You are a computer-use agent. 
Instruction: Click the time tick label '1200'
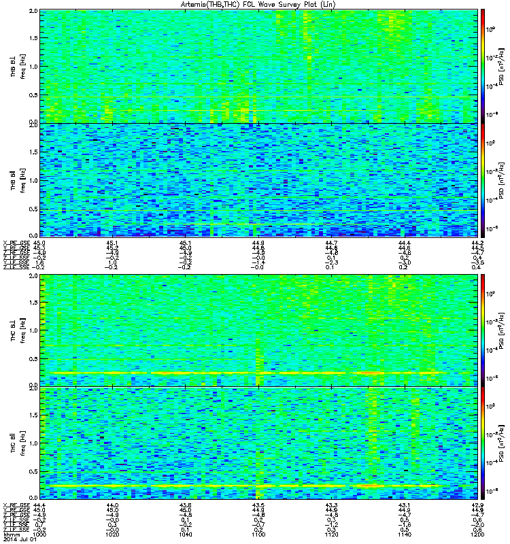tap(477, 534)
